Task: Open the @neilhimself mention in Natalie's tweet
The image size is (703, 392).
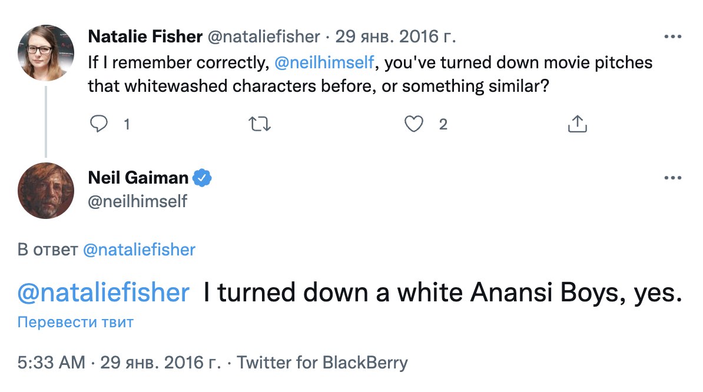Action: (324, 62)
